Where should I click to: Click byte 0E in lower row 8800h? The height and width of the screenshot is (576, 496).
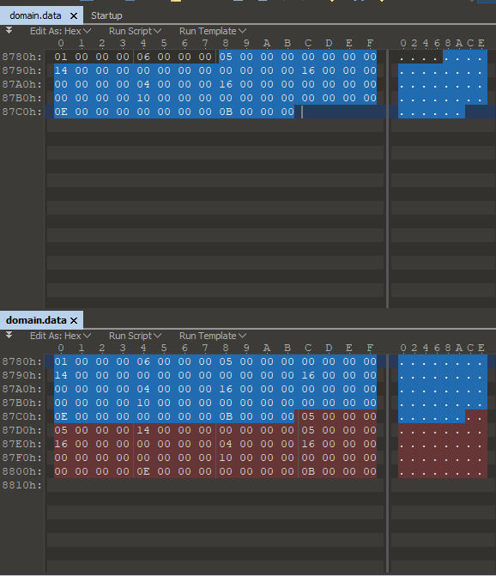143,471
